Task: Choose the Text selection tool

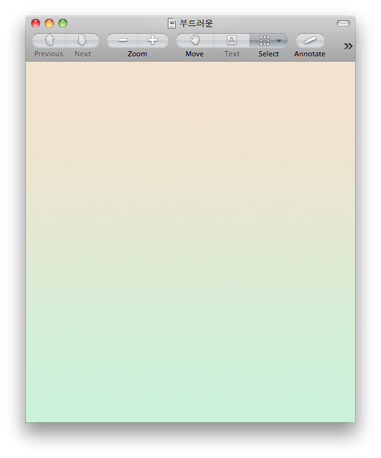Action: (x=231, y=40)
